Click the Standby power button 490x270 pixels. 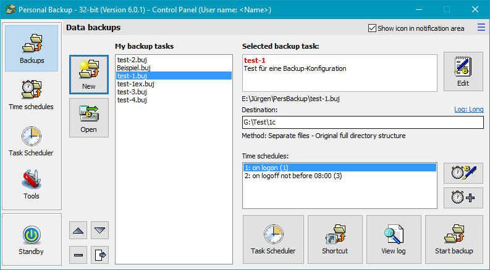point(31,240)
